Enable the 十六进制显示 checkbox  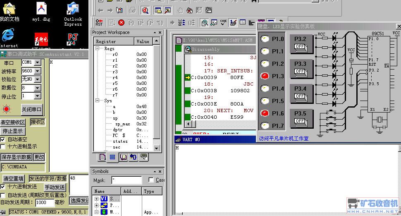tap(3, 146)
